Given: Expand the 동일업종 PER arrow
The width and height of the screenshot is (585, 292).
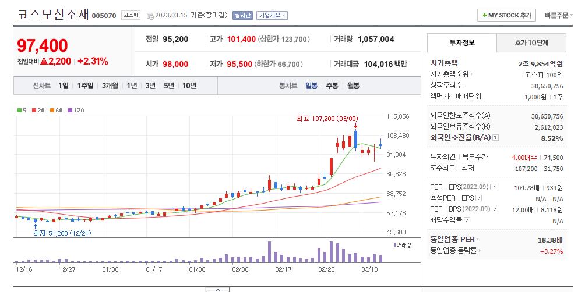Looking at the screenshot, I should point(477,240).
